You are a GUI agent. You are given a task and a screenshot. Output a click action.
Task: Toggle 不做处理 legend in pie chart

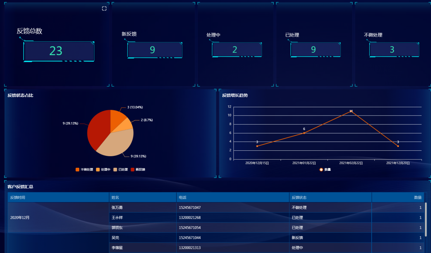(77, 169)
